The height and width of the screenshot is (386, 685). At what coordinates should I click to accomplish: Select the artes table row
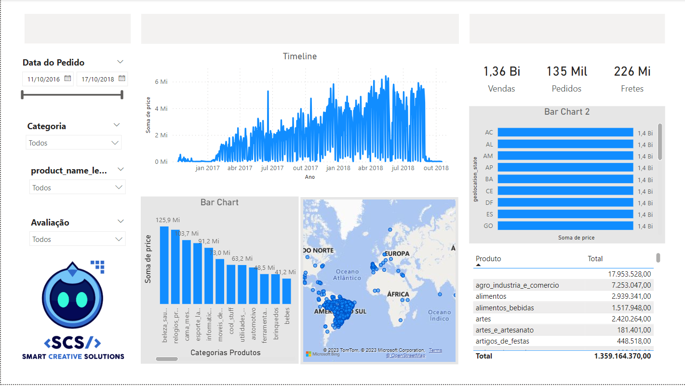coord(563,319)
